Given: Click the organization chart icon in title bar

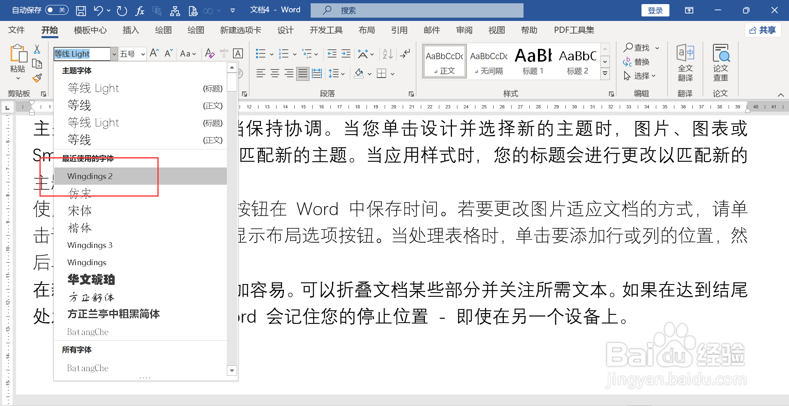Looking at the screenshot, I should [175, 11].
